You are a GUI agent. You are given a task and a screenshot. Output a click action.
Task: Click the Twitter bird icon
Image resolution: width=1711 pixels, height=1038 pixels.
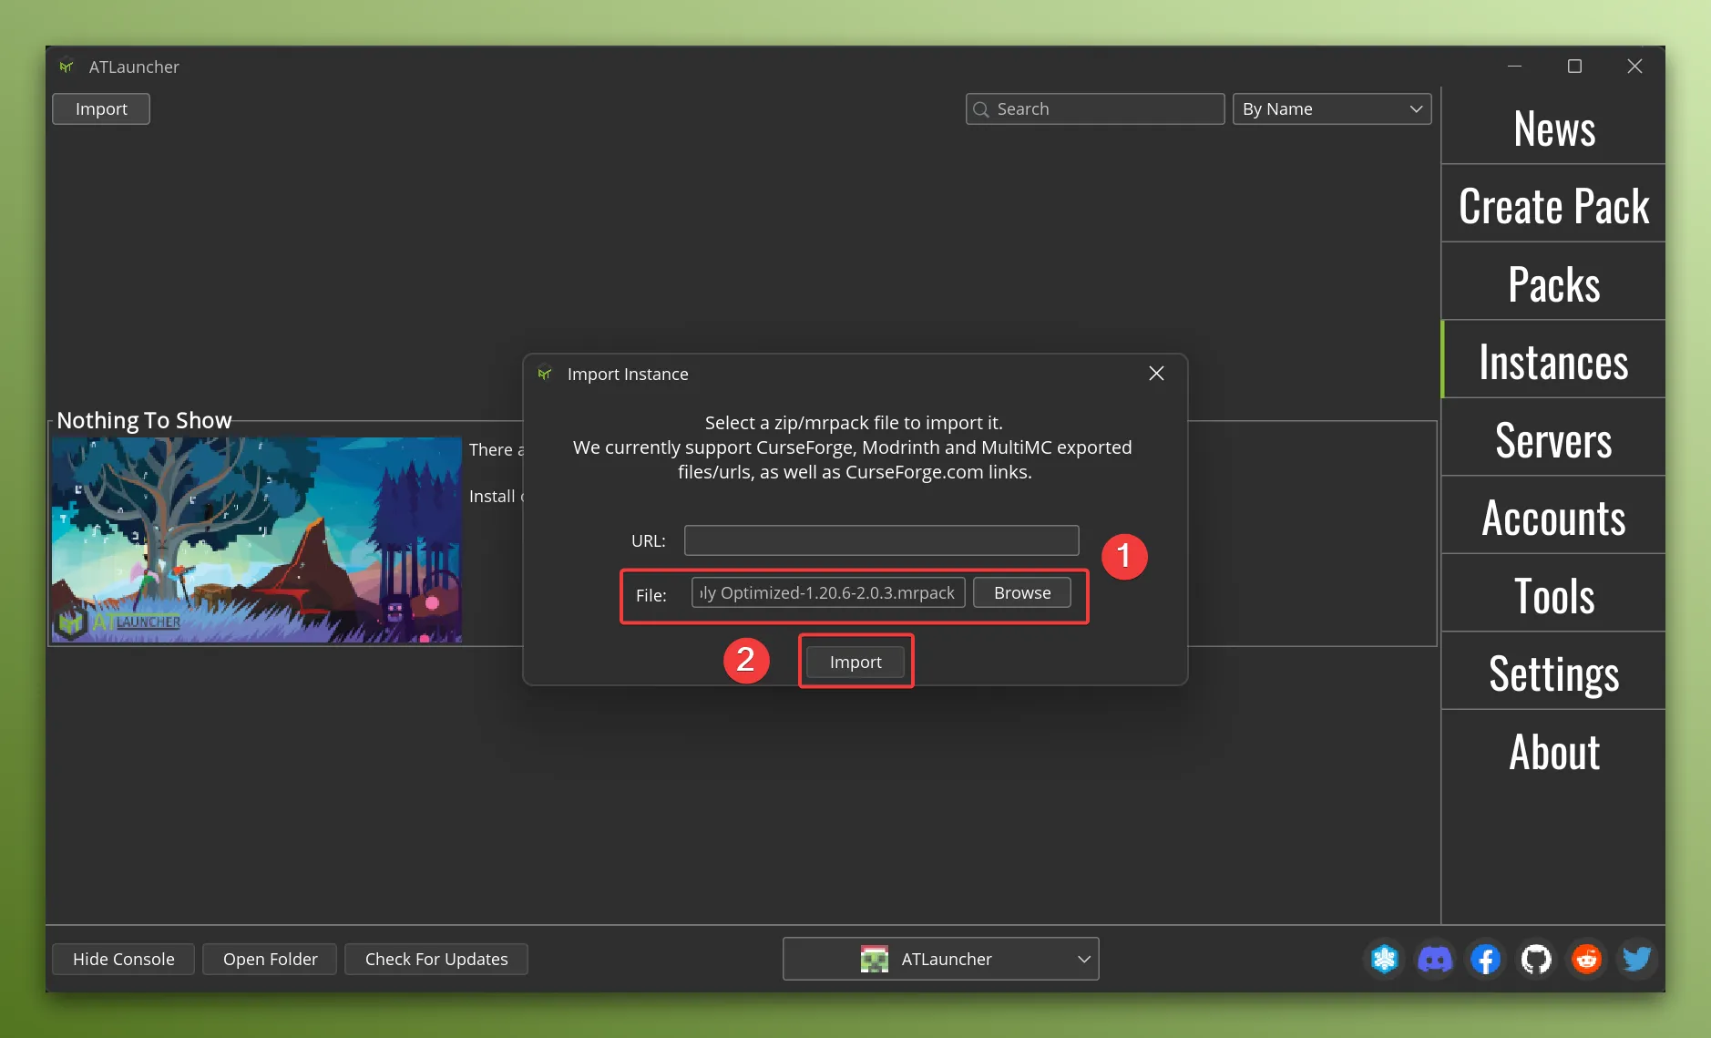tap(1634, 959)
